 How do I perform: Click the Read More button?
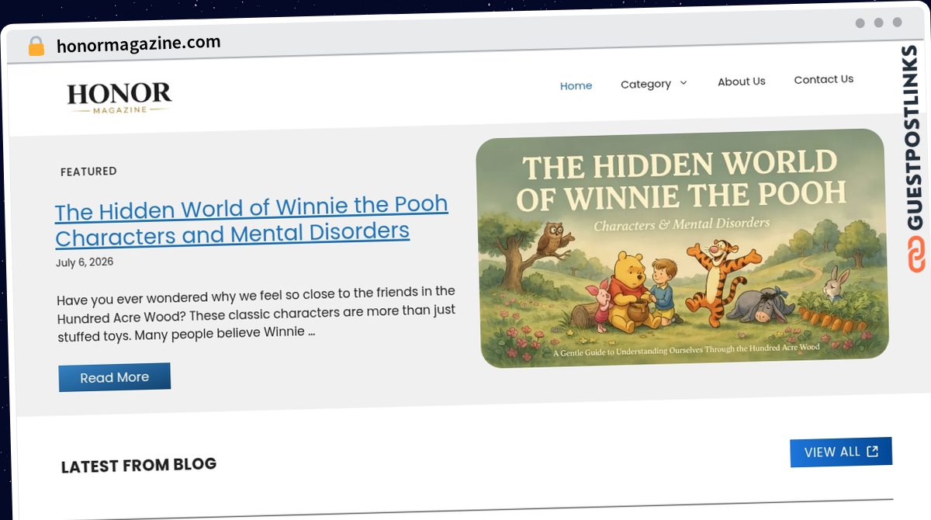click(x=115, y=377)
